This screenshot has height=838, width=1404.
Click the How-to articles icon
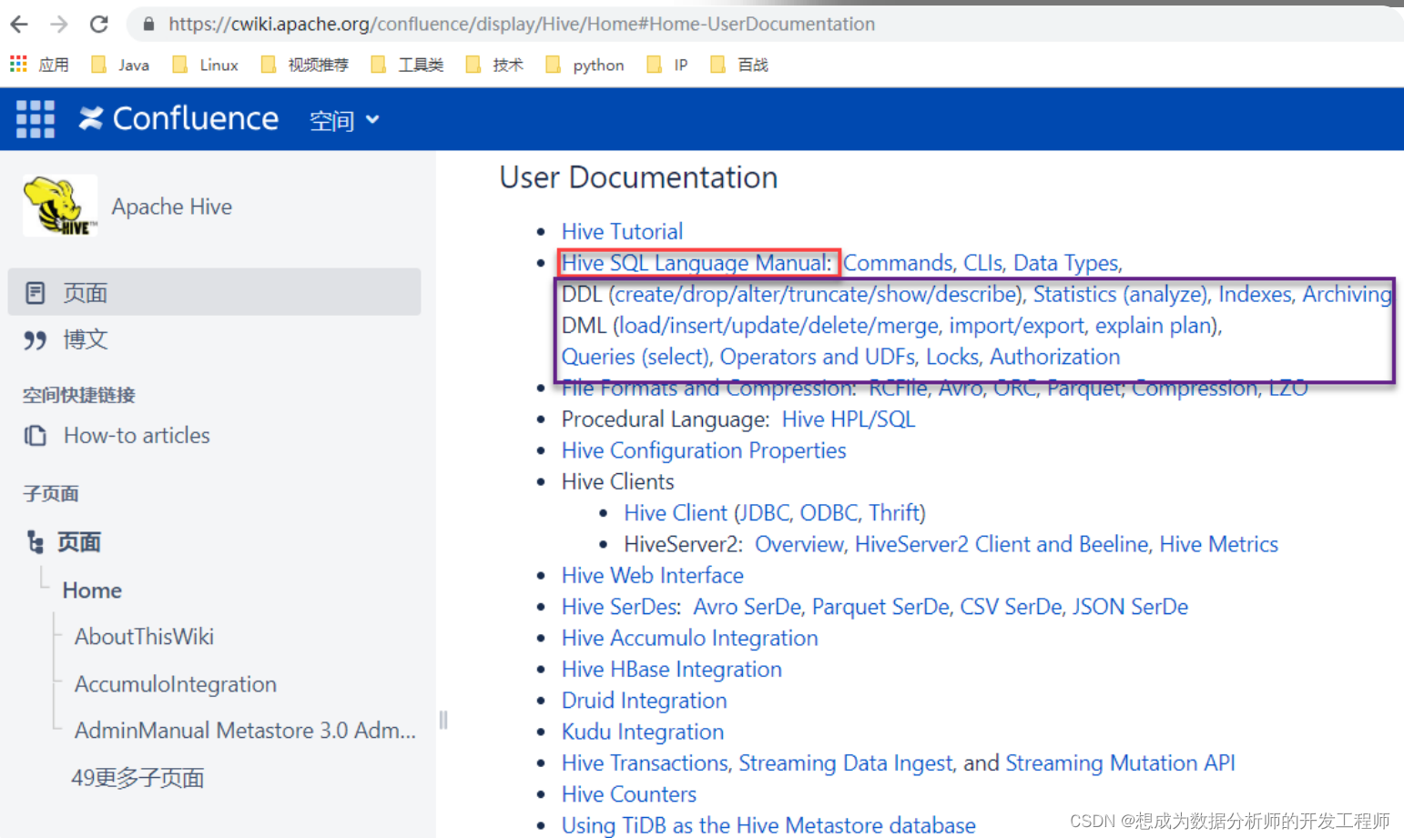tap(36, 436)
